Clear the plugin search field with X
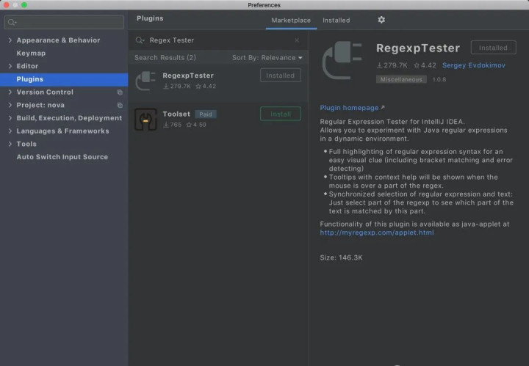Viewport: 529px width, 366px height. click(297, 40)
